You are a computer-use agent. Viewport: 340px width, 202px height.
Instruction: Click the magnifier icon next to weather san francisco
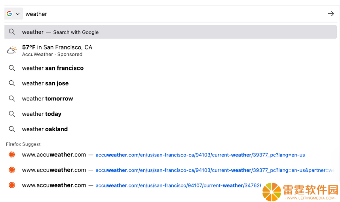coord(12,68)
